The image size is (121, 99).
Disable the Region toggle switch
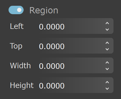pos(16,10)
